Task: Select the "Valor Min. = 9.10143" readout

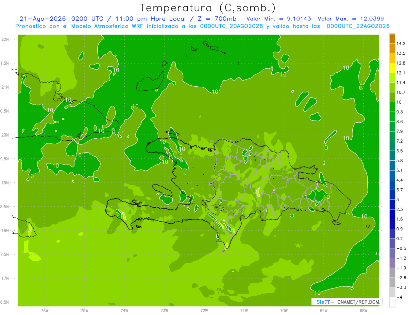Action: click(x=278, y=19)
